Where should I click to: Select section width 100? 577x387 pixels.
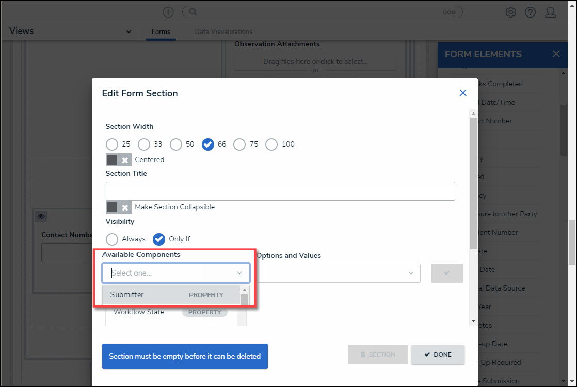[271, 144]
